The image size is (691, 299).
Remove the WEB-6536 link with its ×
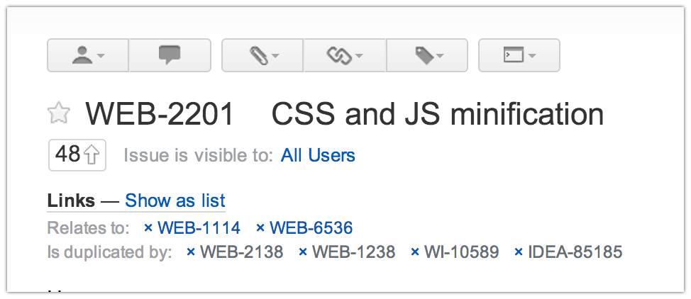tap(260, 228)
